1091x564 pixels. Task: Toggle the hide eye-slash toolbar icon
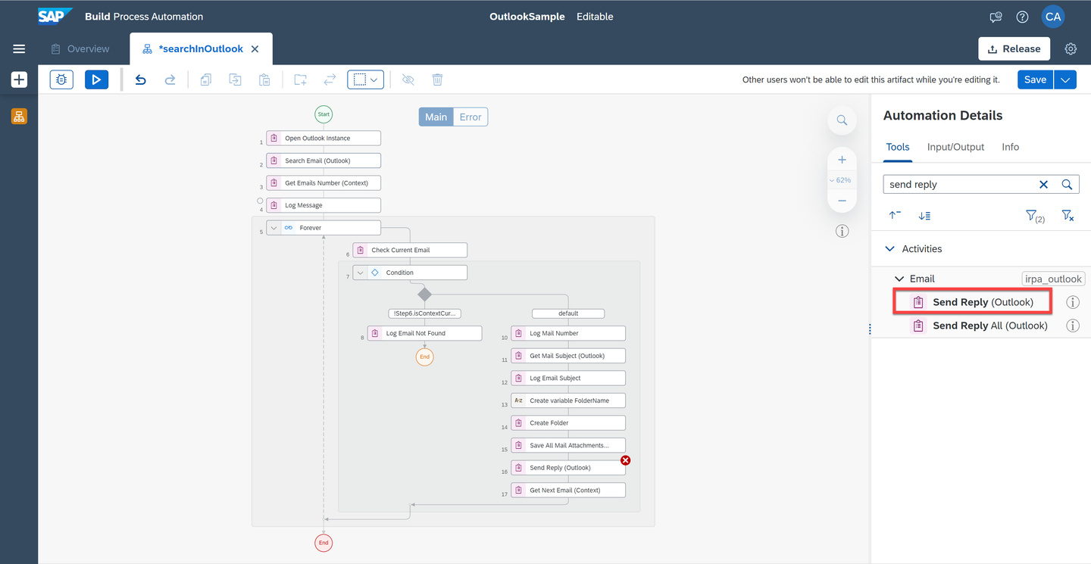tap(408, 79)
